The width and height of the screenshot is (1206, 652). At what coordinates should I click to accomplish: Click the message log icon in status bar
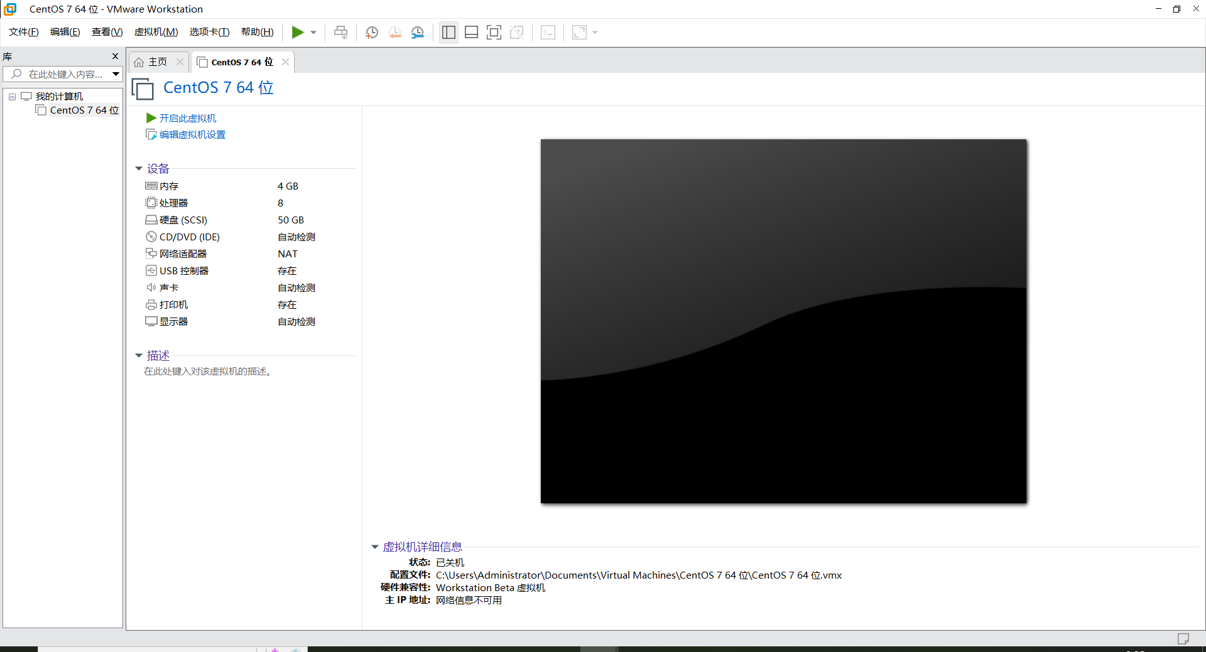point(1183,639)
